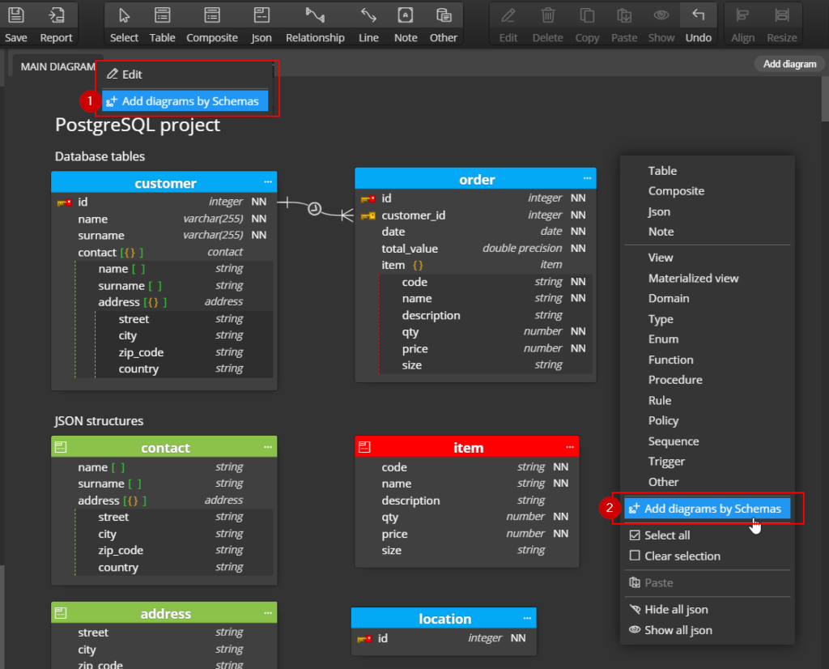Screen dimensions: 829x669
Task: Pick the Composite tool in toolbar
Action: pyautogui.click(x=212, y=24)
